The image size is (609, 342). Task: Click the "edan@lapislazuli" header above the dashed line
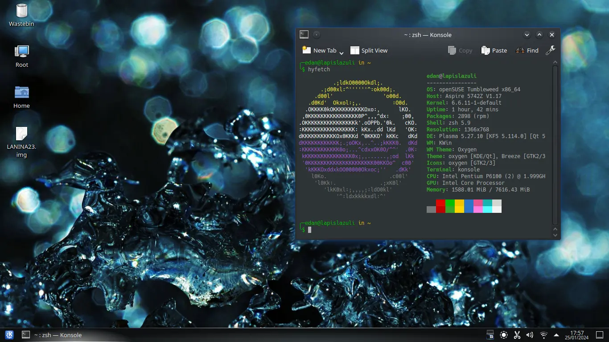click(452, 76)
